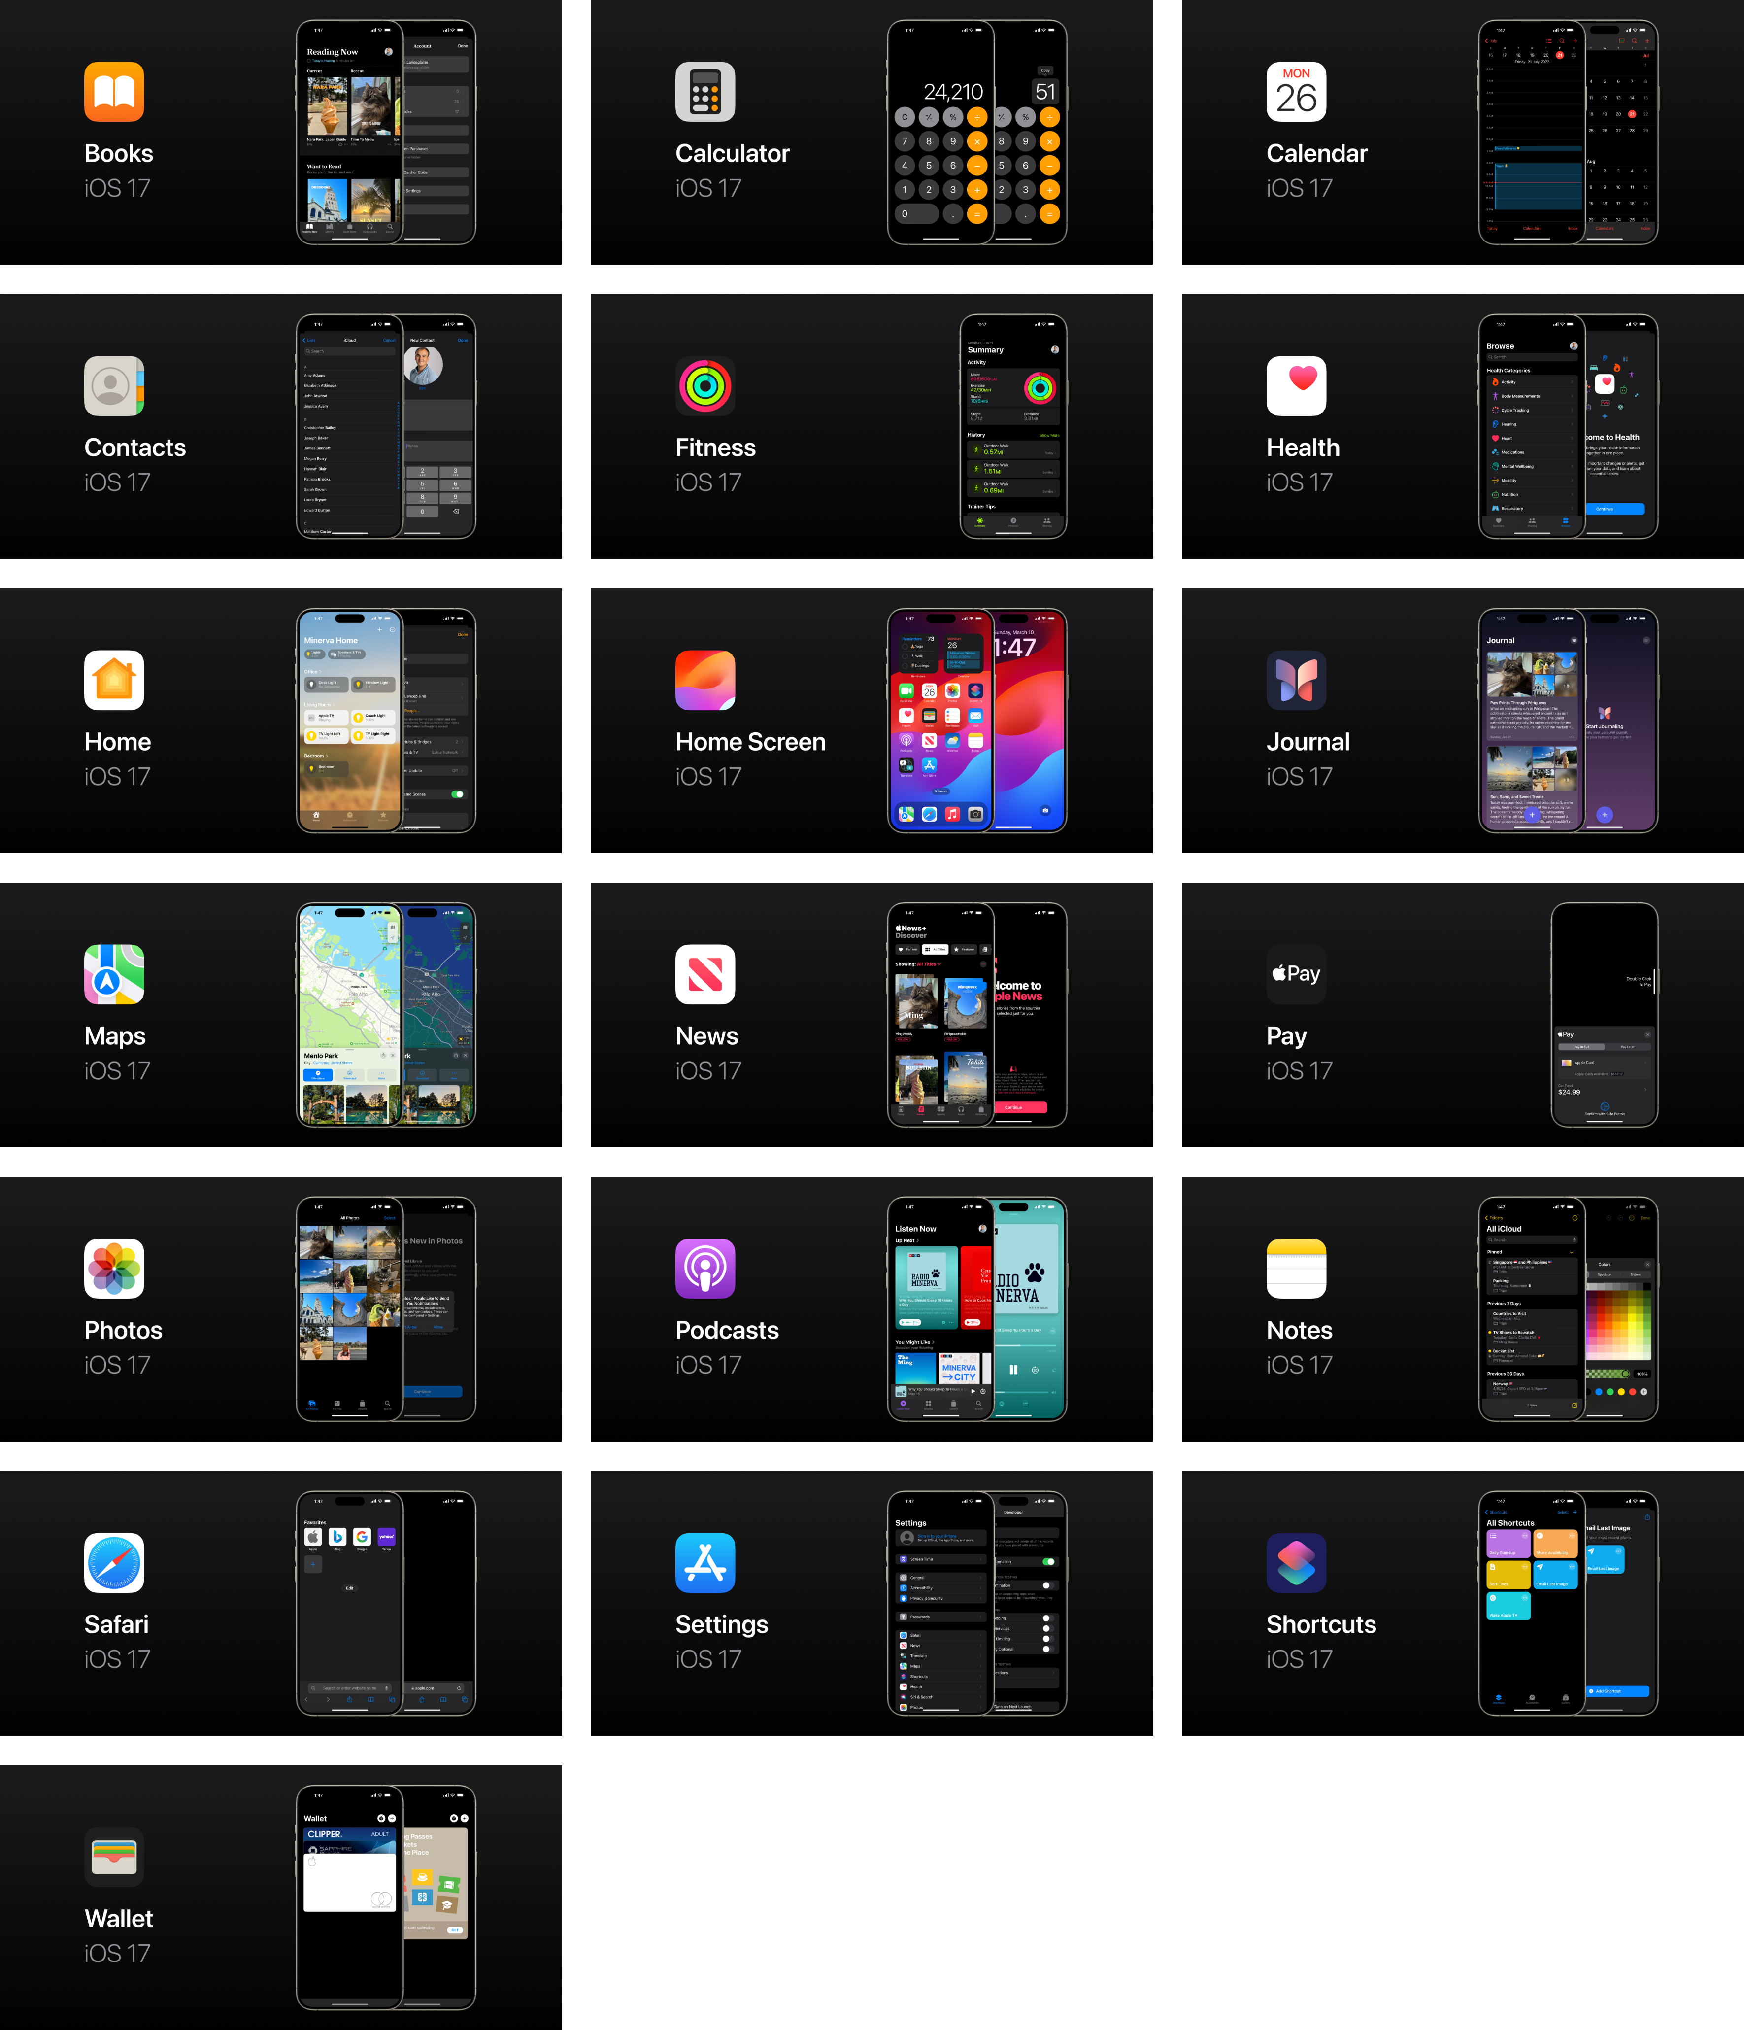Click the large Maps app icon beside Maps title
The height and width of the screenshot is (2030, 1744).
114,974
